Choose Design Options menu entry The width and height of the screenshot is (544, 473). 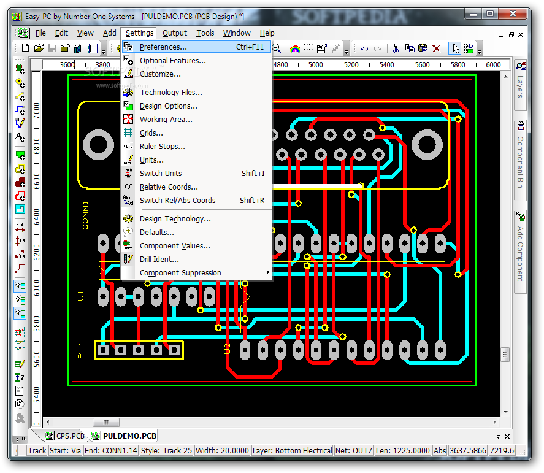click(x=196, y=106)
